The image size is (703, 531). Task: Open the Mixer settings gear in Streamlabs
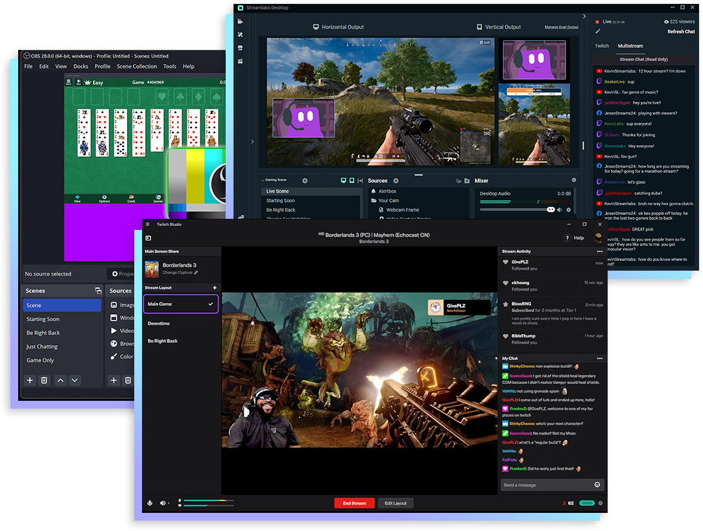(x=573, y=180)
